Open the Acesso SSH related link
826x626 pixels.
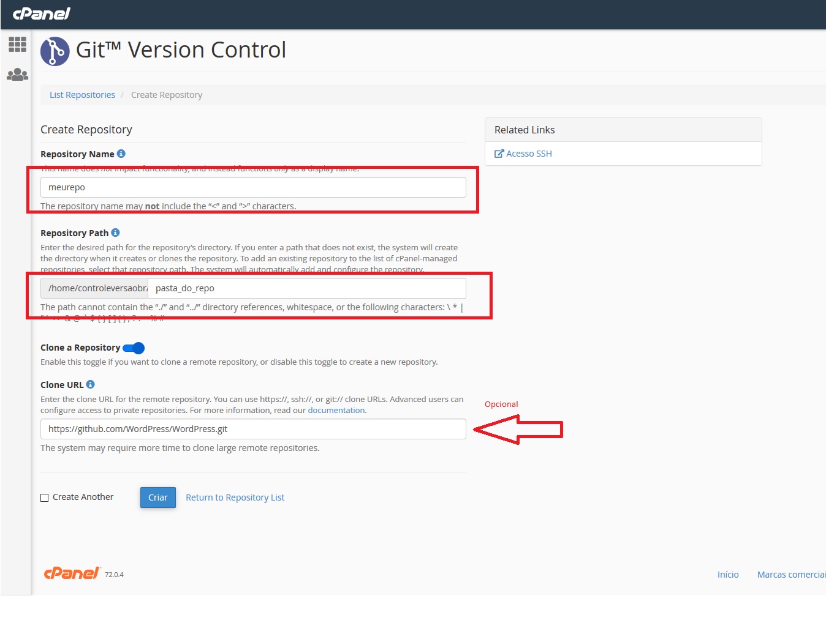coord(529,154)
